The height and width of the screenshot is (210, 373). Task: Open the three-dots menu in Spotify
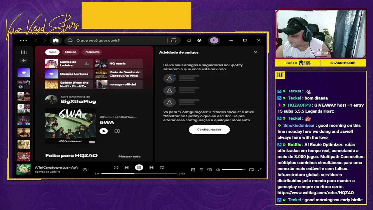(x=23, y=40)
